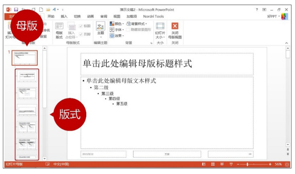Open the 主题 (Themes) gallery
The height and width of the screenshot is (174, 295).
coord(100,30)
